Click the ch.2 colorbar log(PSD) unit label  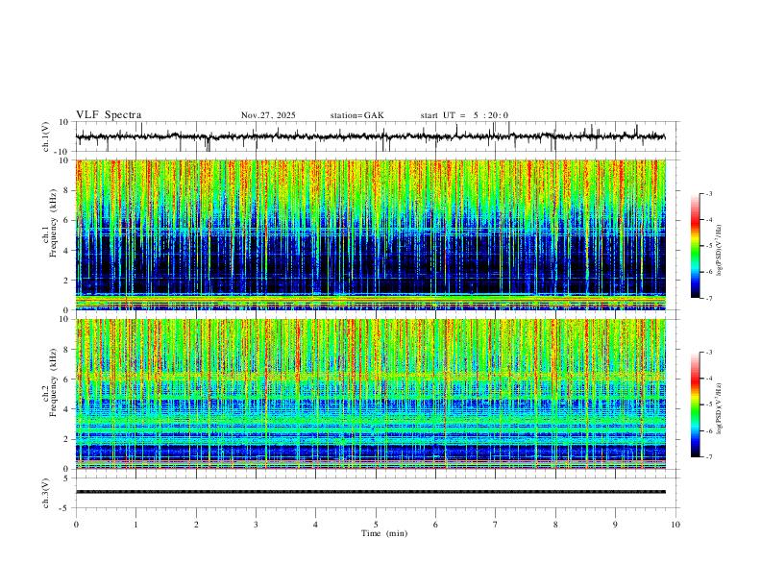(720, 408)
